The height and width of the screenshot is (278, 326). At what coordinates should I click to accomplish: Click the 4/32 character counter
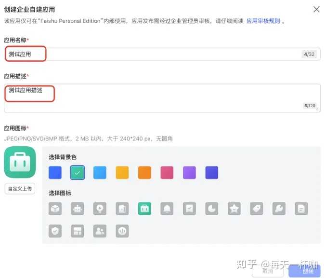(x=309, y=54)
